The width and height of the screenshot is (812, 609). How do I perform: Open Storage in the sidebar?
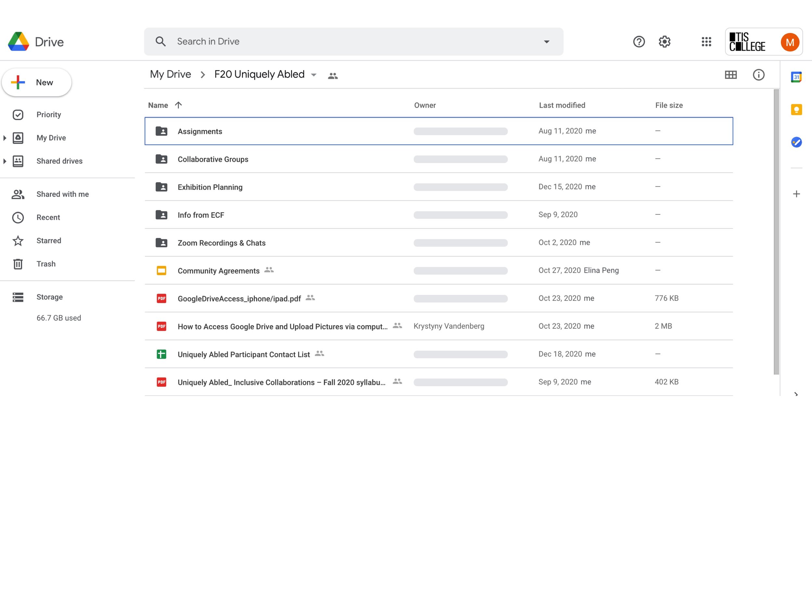[50, 297]
